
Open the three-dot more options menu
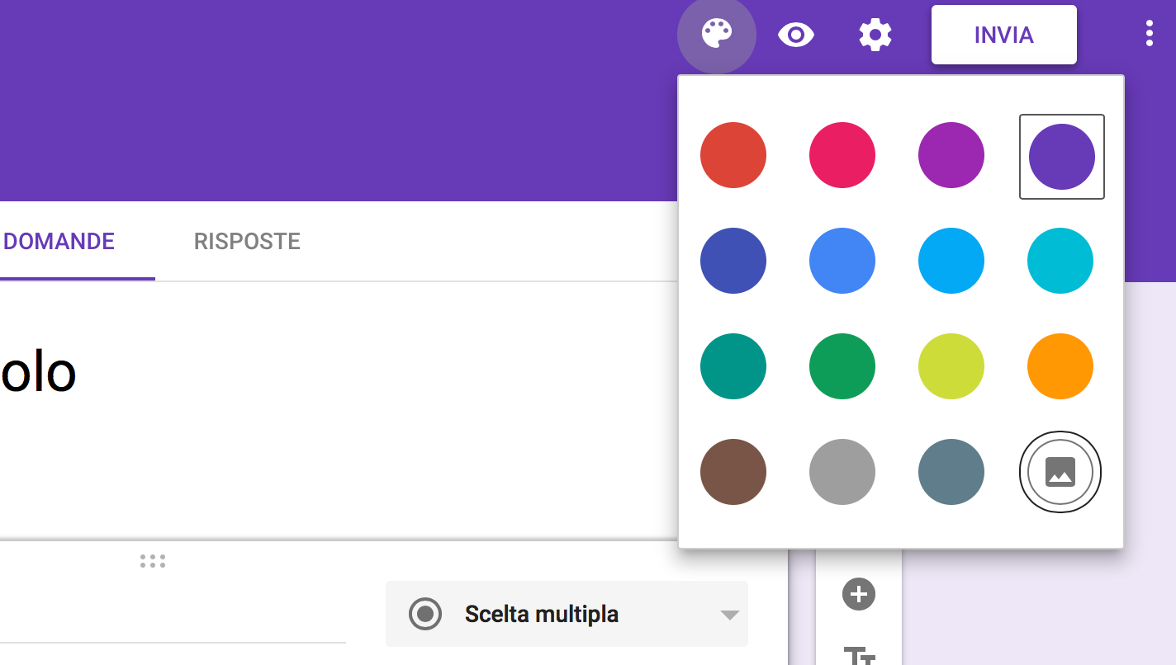click(x=1149, y=34)
